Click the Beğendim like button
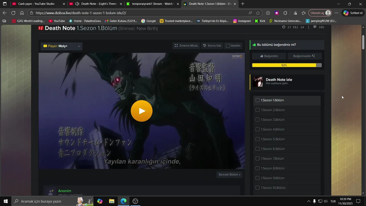The image size is (366, 206). pyautogui.click(x=269, y=56)
